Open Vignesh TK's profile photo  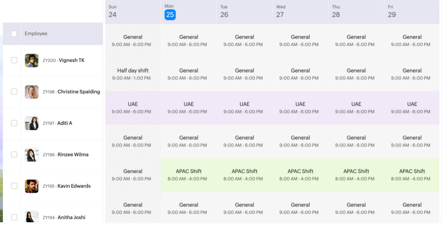[32, 60]
